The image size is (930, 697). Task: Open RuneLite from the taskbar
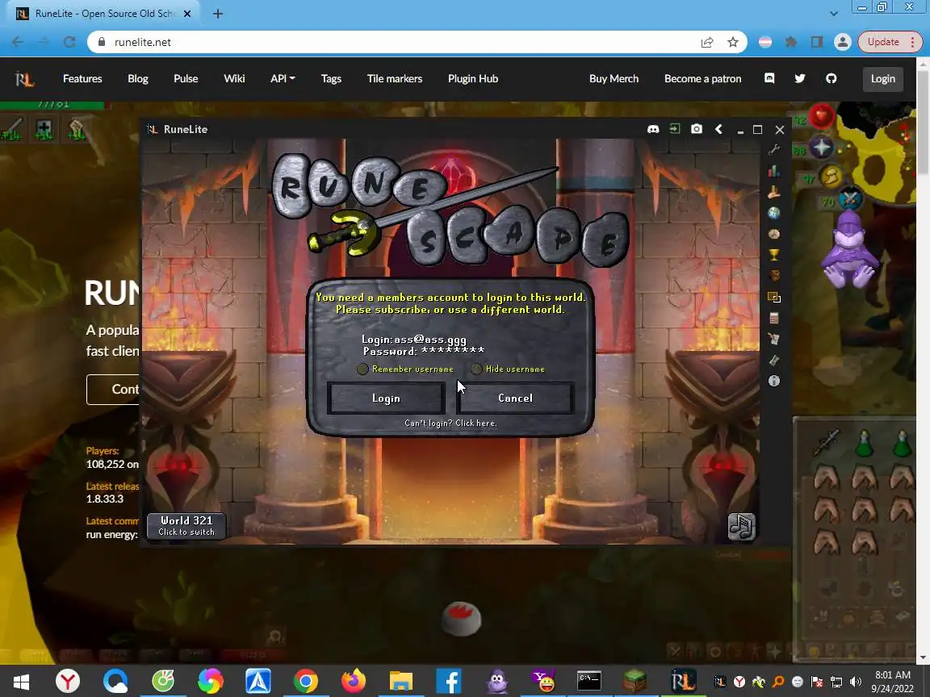click(683, 681)
